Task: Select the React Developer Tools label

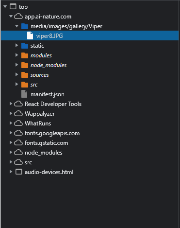Action: pos(53,104)
